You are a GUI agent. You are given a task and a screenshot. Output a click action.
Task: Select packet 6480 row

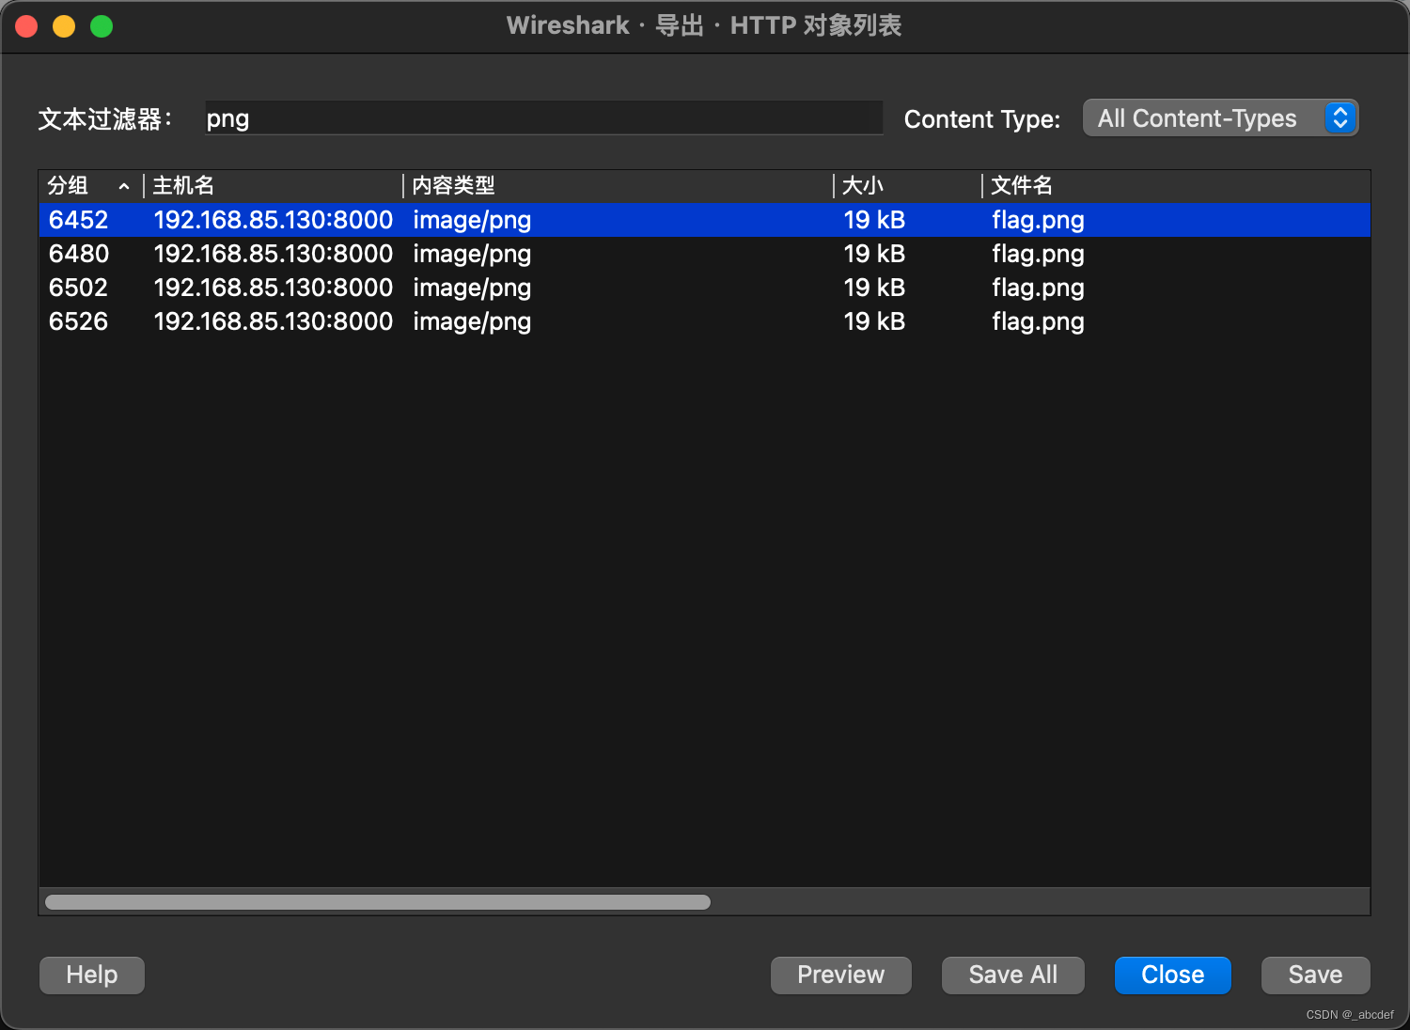coord(704,254)
